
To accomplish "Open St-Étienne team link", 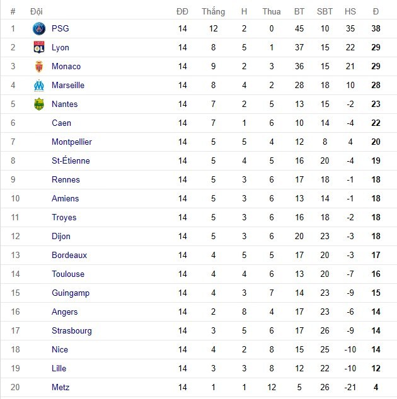I will (71, 160).
